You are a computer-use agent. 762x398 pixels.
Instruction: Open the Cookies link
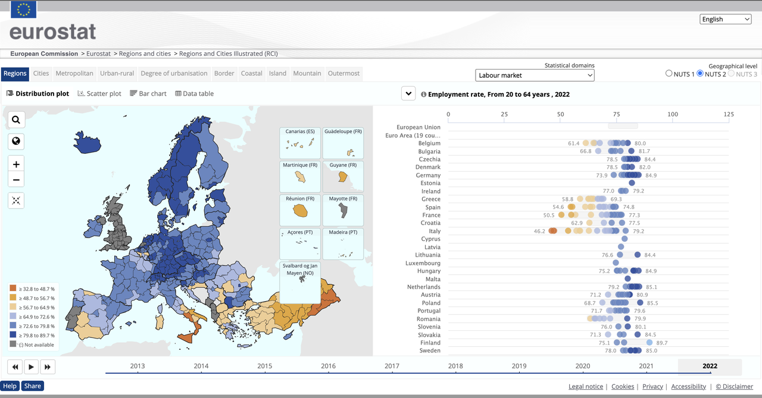click(x=623, y=387)
